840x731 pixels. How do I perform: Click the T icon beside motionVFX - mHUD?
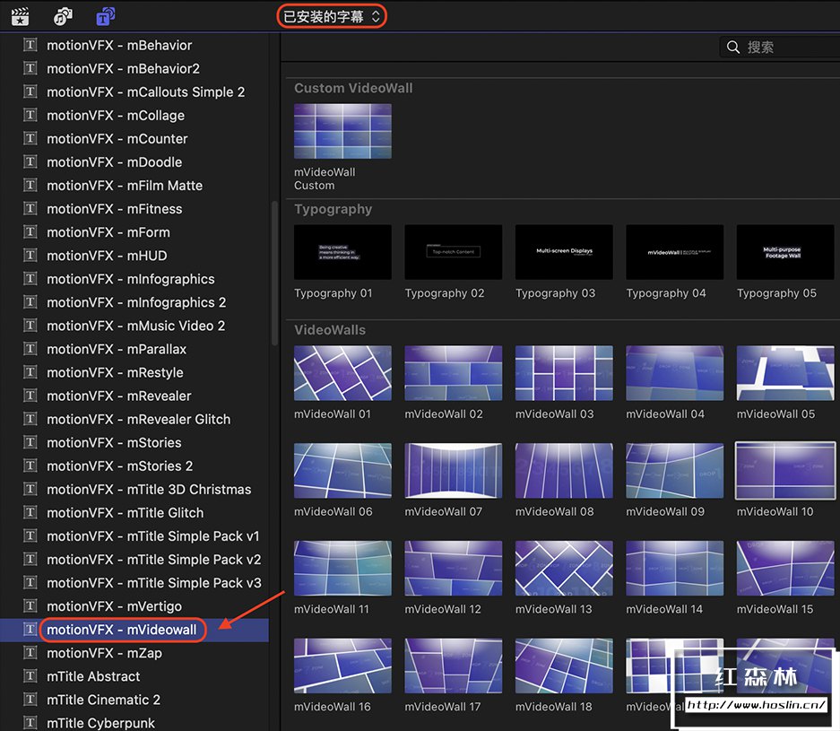(x=30, y=256)
